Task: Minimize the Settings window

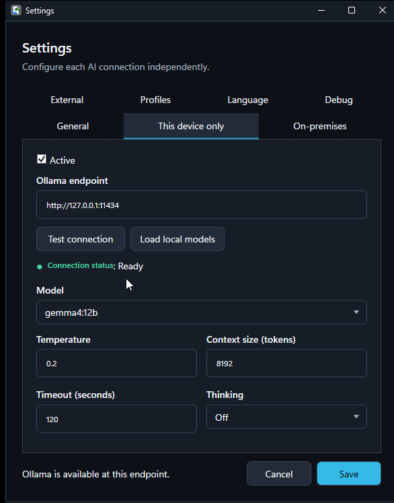Action: [321, 10]
